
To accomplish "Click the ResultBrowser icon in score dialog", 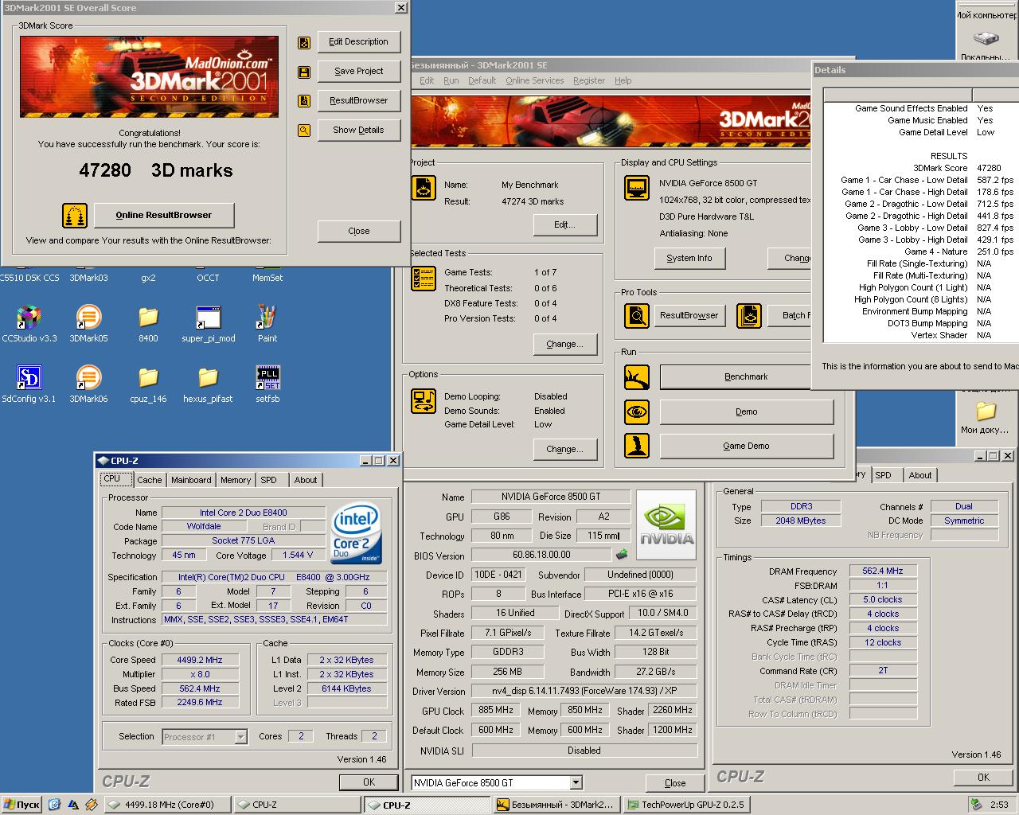I will [x=304, y=102].
